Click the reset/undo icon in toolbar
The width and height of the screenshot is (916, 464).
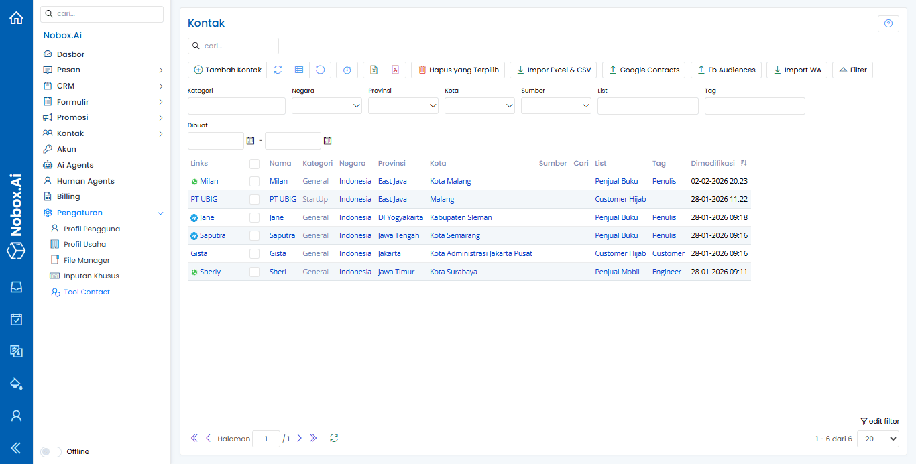coord(321,70)
